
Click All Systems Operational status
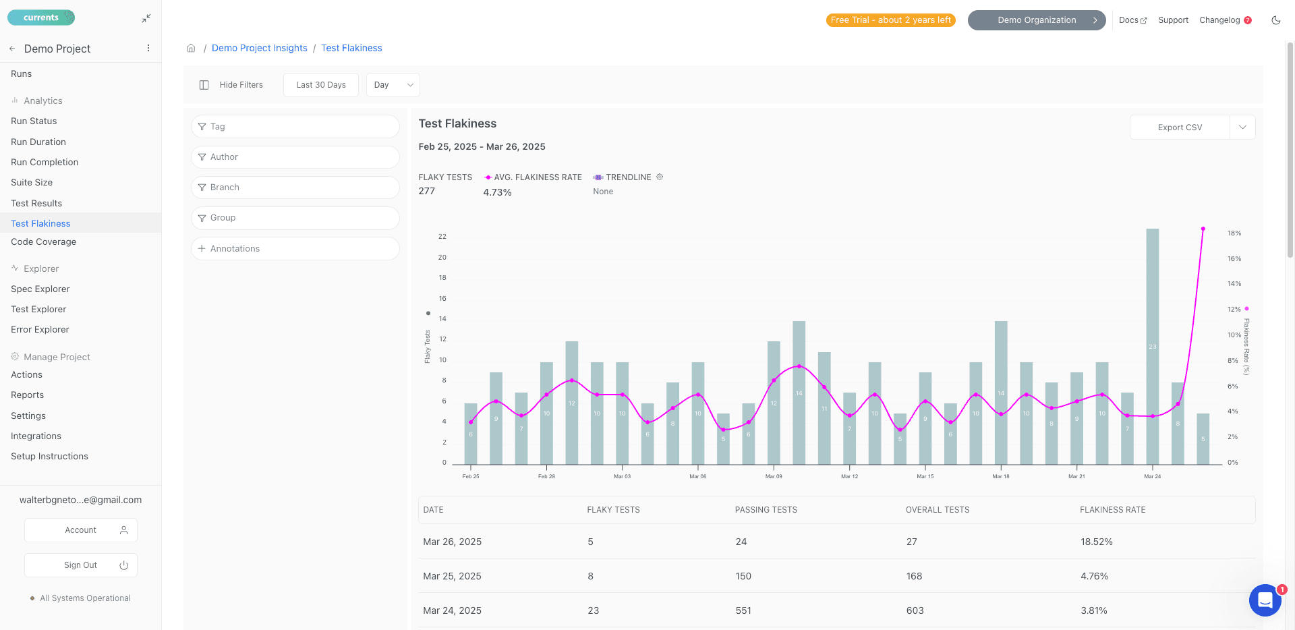point(81,598)
